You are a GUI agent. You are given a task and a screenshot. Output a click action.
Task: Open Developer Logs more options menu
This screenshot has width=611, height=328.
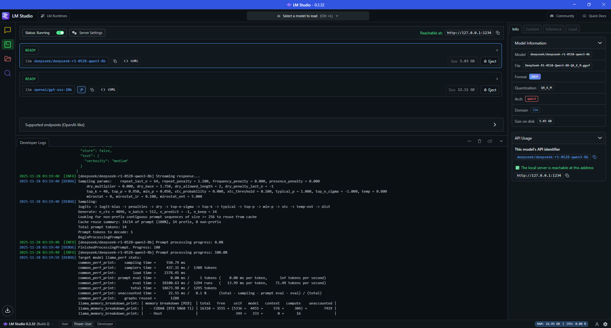coord(469,141)
